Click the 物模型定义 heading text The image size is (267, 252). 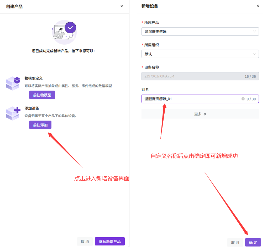click(x=34, y=78)
